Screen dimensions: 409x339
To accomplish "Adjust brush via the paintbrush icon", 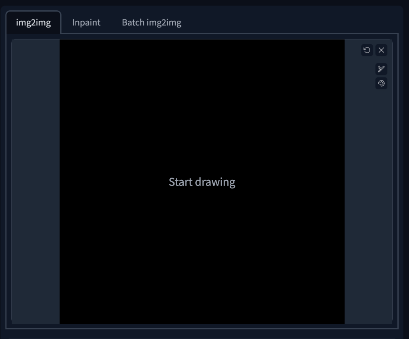I will (381, 69).
